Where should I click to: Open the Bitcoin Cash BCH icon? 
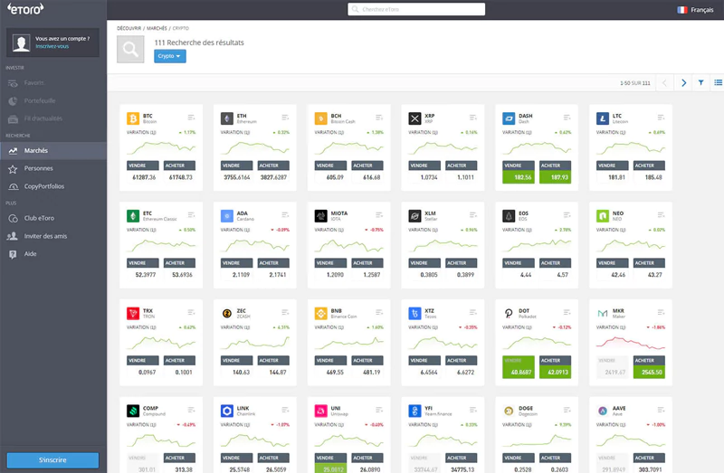click(321, 118)
